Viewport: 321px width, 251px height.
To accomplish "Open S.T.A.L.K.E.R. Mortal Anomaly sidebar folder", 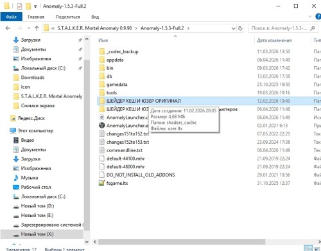I will (51, 96).
